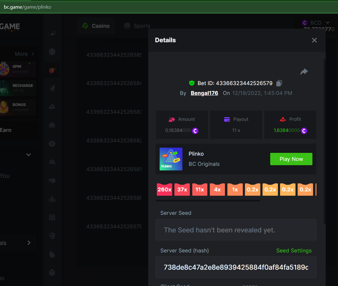Click the Plinko game thumbnail image
The image size is (338, 286).
coord(171,159)
